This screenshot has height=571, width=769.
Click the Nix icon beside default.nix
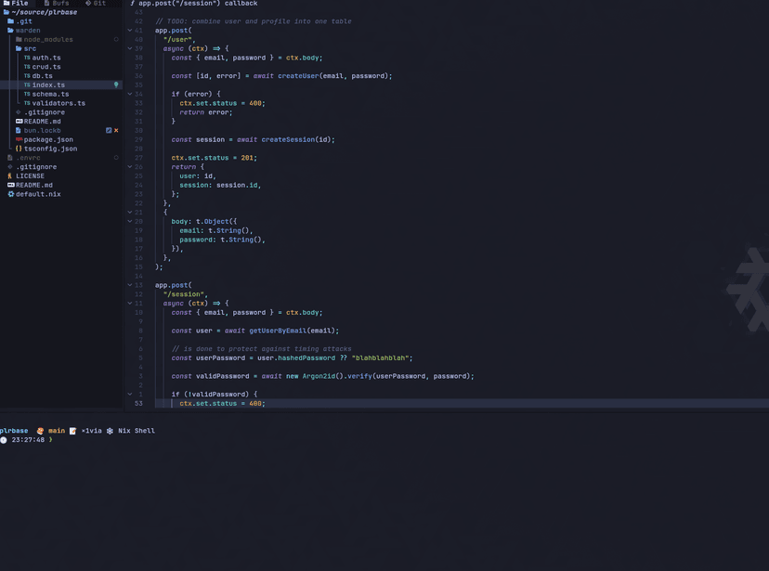(x=10, y=194)
